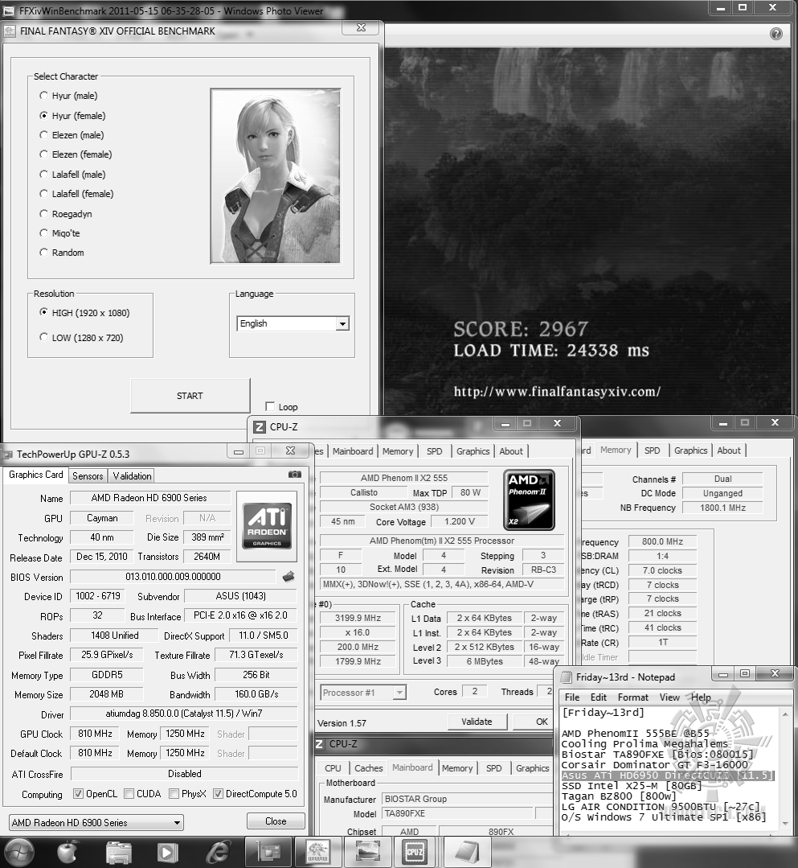Click the Photo Viewer help question mark icon
Viewport: 798px width, 868px height.
click(775, 34)
